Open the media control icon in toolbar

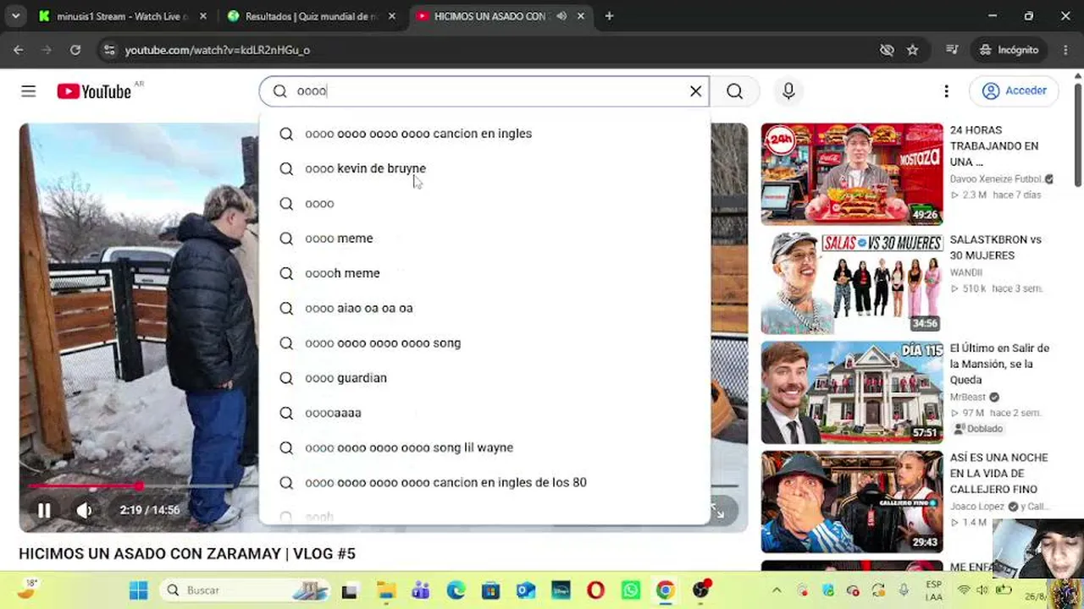click(x=952, y=50)
